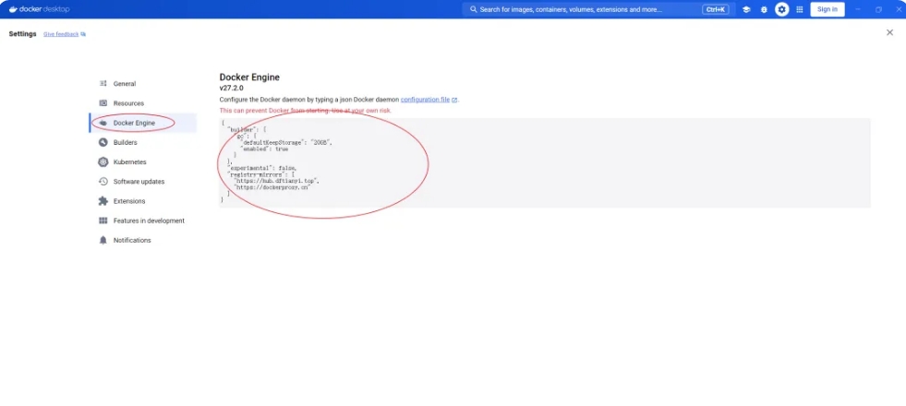
Task: Click the Notifications bell icon
Action: [103, 240]
